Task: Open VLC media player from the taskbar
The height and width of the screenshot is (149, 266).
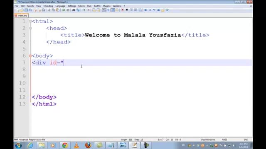Action: (76, 145)
